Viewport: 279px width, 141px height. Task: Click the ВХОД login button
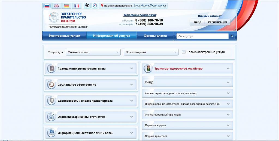(198, 22)
